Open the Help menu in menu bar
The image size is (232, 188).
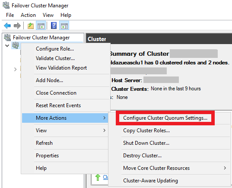tap(66, 15)
